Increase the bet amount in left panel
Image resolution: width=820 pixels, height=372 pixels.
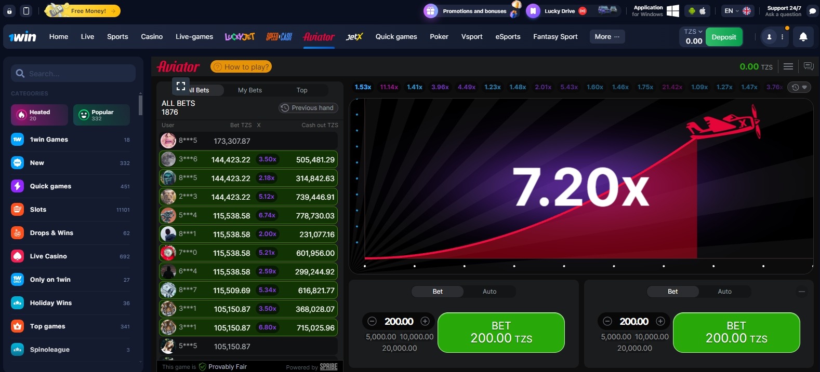[x=425, y=321]
